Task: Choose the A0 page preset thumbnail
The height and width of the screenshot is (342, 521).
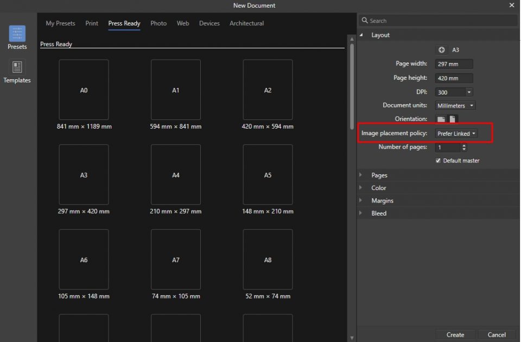Action: (84, 90)
